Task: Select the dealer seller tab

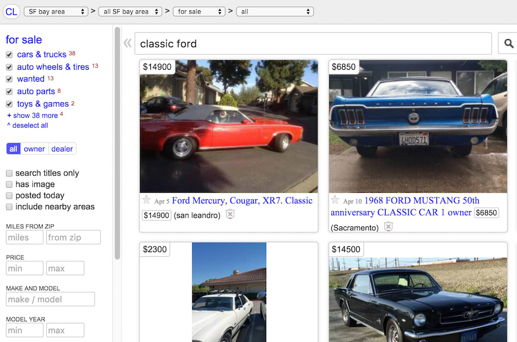Action: pyautogui.click(x=62, y=149)
